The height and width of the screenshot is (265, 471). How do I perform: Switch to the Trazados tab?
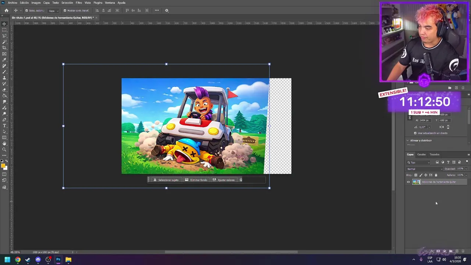click(435, 155)
